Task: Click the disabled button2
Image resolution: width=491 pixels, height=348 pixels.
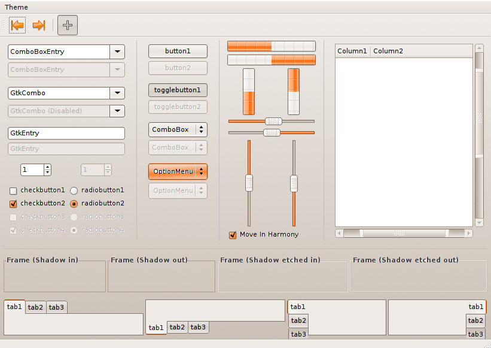Action: pos(178,68)
